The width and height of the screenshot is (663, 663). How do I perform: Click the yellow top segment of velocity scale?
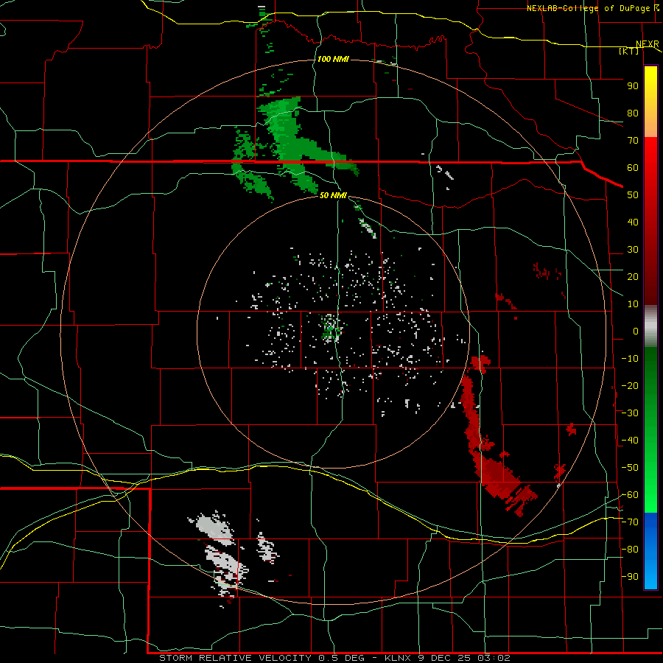point(650,102)
